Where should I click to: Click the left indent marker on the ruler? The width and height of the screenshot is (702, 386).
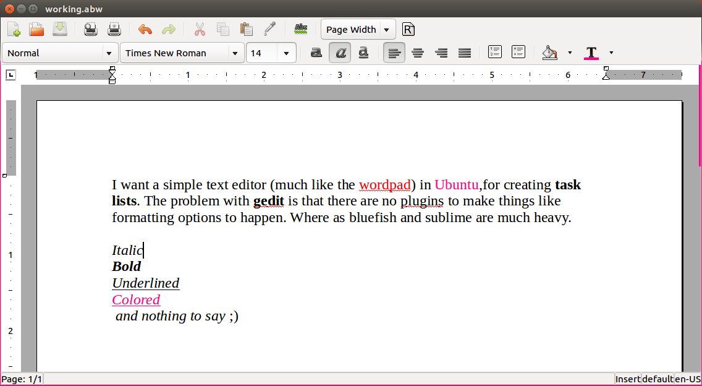click(x=112, y=75)
